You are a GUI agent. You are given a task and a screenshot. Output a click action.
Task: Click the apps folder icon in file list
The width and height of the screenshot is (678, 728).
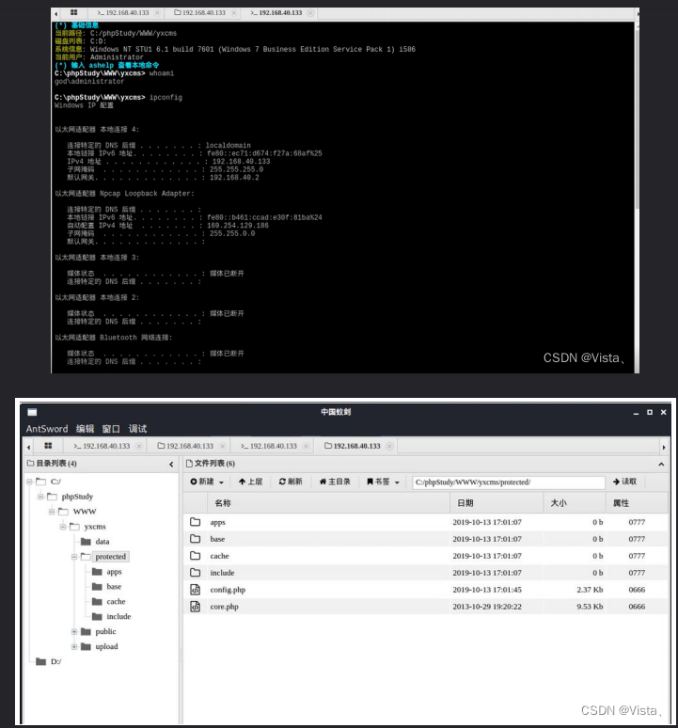195,522
